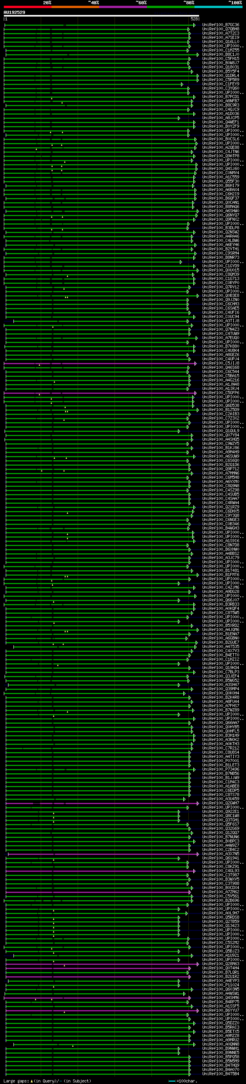Open hit UniRef100_A7SEI9

221,37
